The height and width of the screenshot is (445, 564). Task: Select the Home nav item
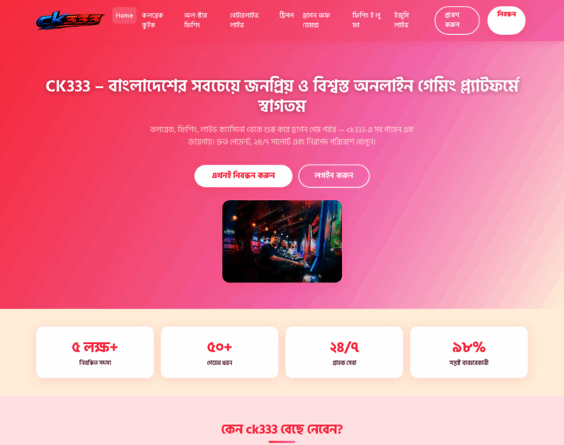[x=124, y=16]
